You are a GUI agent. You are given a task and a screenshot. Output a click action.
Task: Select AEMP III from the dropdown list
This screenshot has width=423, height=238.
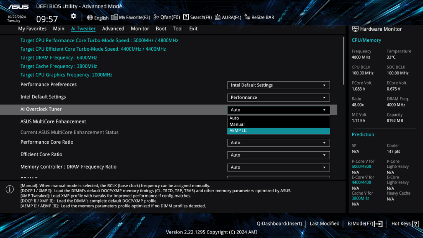[x=278, y=131]
